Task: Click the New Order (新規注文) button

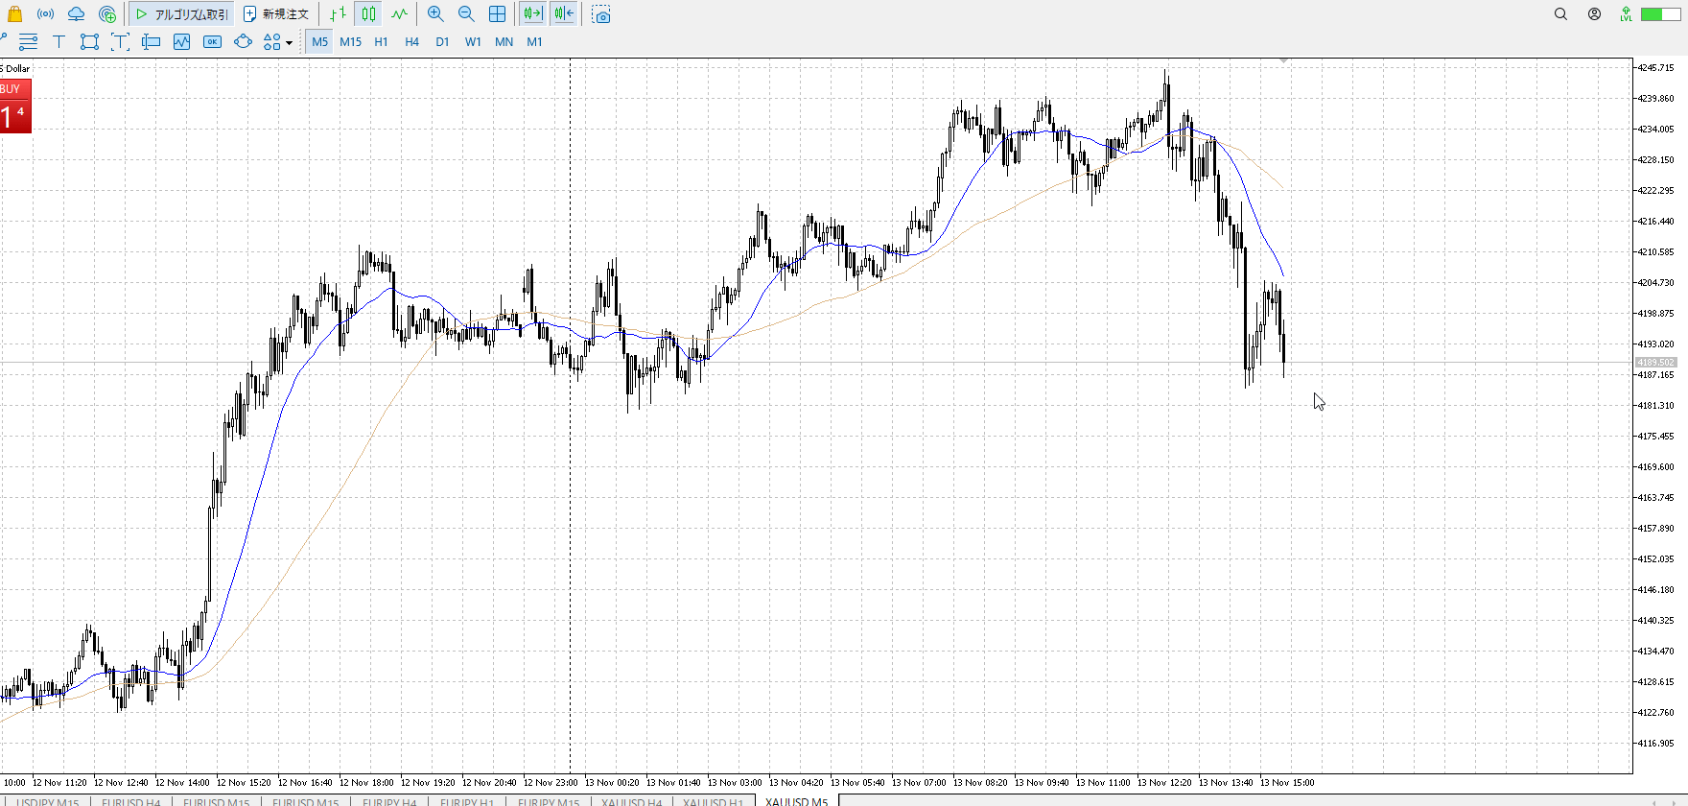Action: [x=276, y=14]
